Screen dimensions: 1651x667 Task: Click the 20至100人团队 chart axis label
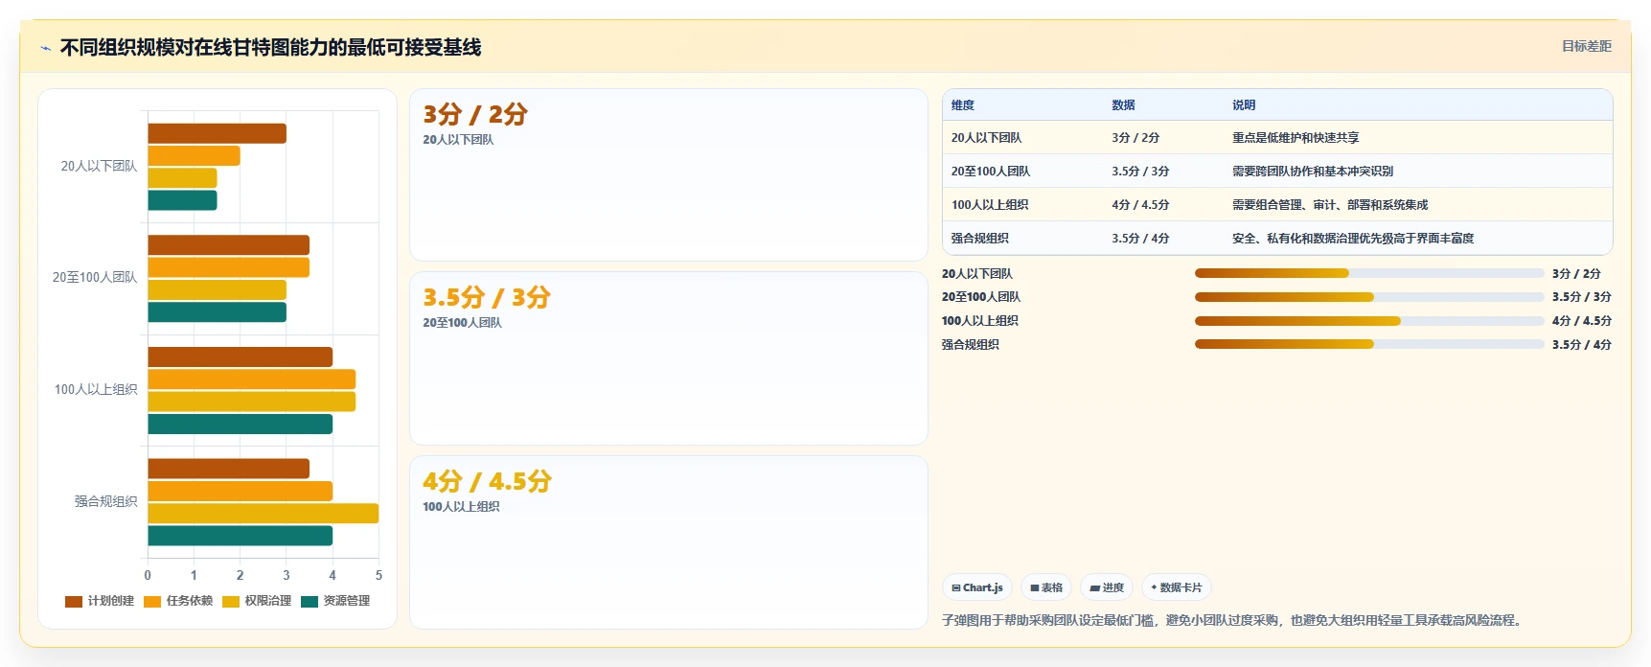pos(95,278)
